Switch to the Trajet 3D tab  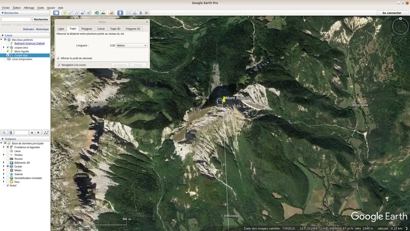pyautogui.click(x=115, y=29)
